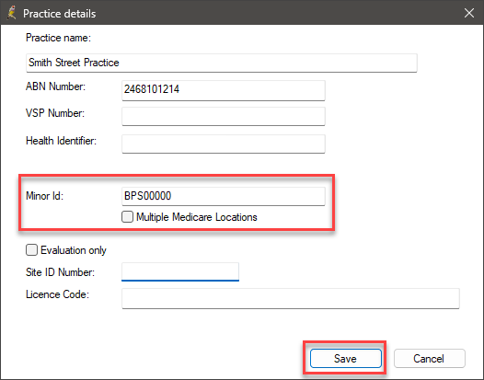Click the 'Minor Id:' label text
The height and width of the screenshot is (380, 484).
point(44,196)
